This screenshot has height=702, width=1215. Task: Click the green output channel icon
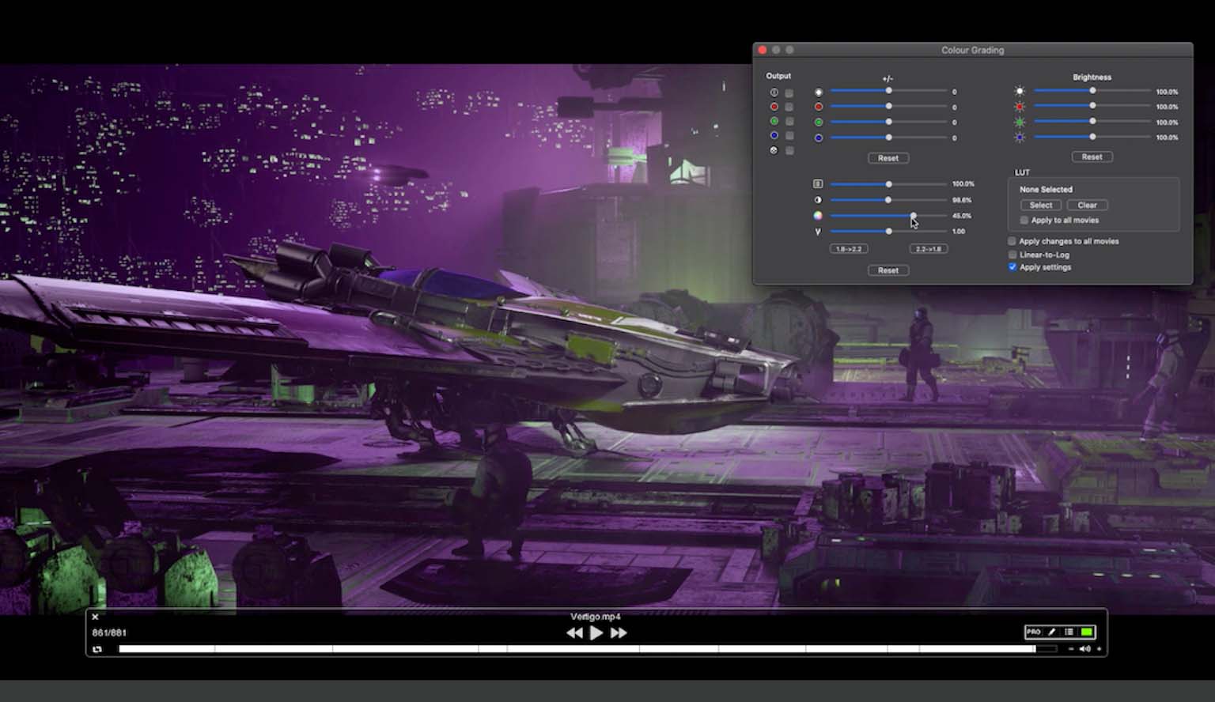click(x=774, y=121)
